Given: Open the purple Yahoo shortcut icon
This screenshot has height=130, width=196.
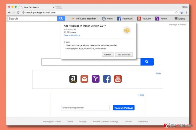Looking at the screenshot, I should coord(96,79).
